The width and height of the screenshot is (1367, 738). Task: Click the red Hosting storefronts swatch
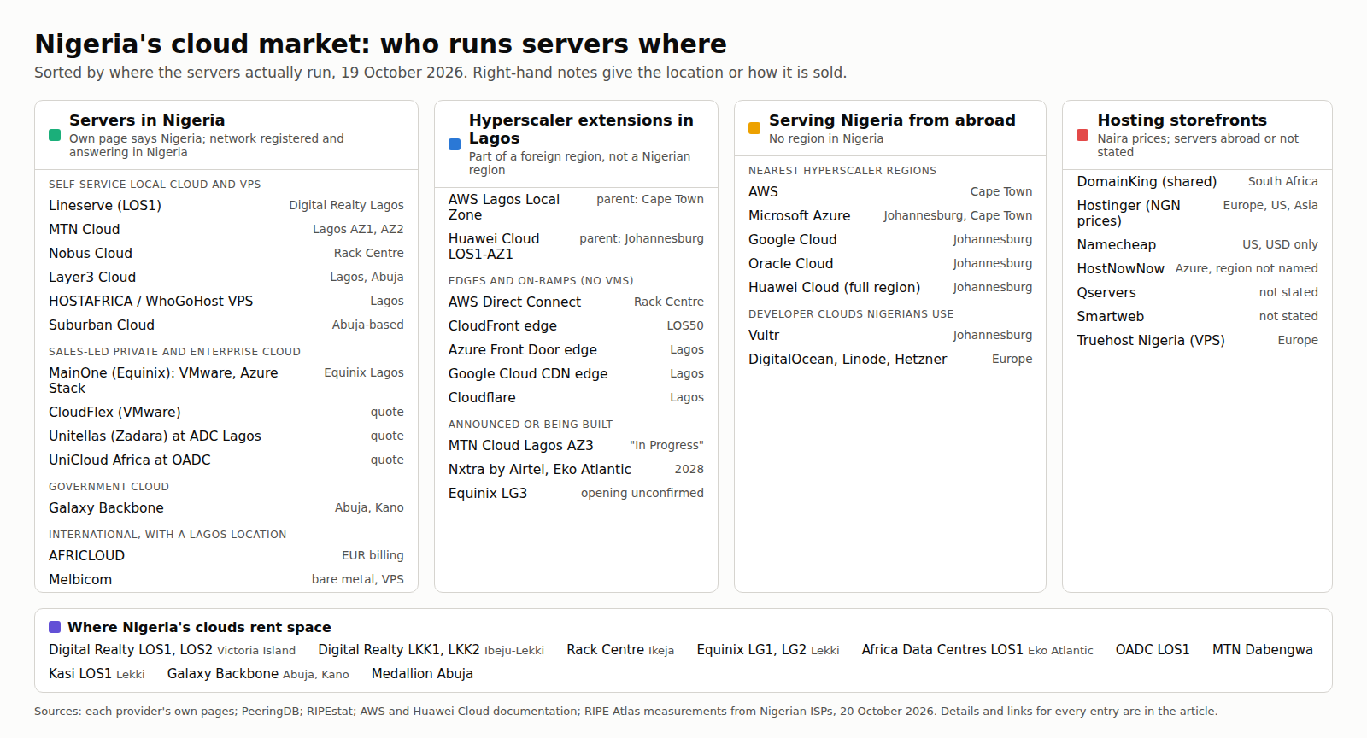[x=1082, y=135]
